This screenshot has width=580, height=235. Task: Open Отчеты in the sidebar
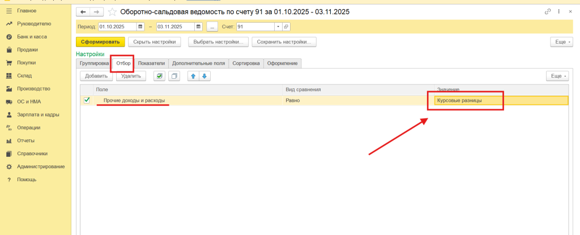[x=26, y=140]
